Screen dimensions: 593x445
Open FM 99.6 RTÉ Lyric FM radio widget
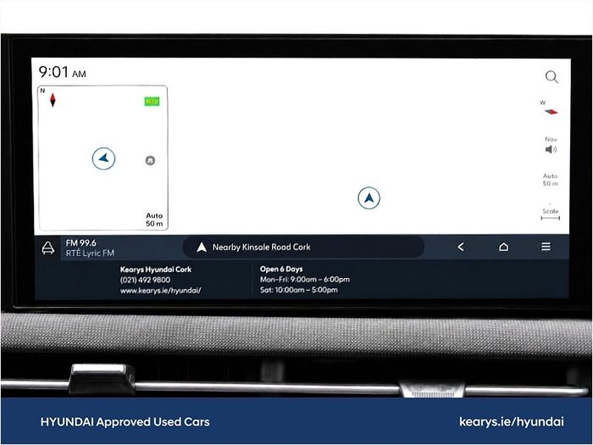pyautogui.click(x=90, y=248)
